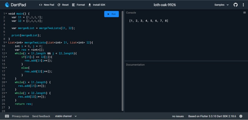Open the GitHub repository icon
248x120 pixels.
tap(235, 5)
